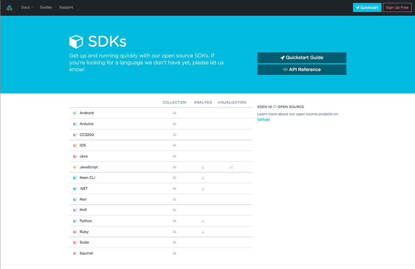Click the JavaScript cube icon
Viewport: 415px width, 269px height.
point(75,167)
